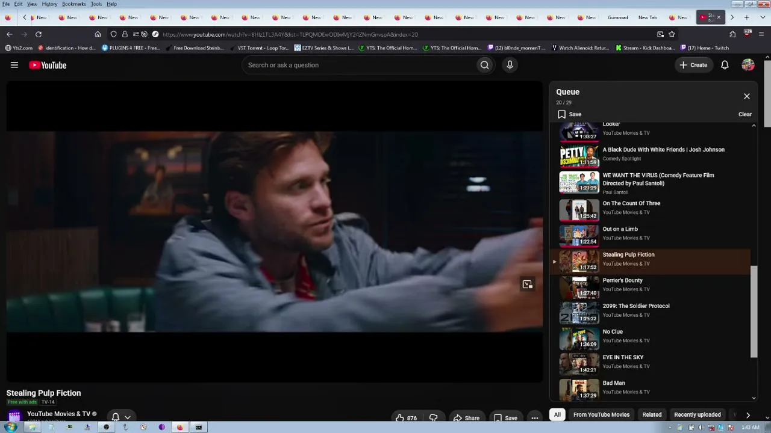Image resolution: width=771 pixels, height=433 pixels.
Task: Open the Help menu
Action: [x=112, y=4]
